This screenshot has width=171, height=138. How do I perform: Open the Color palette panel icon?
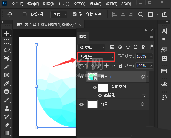coord(164,85)
